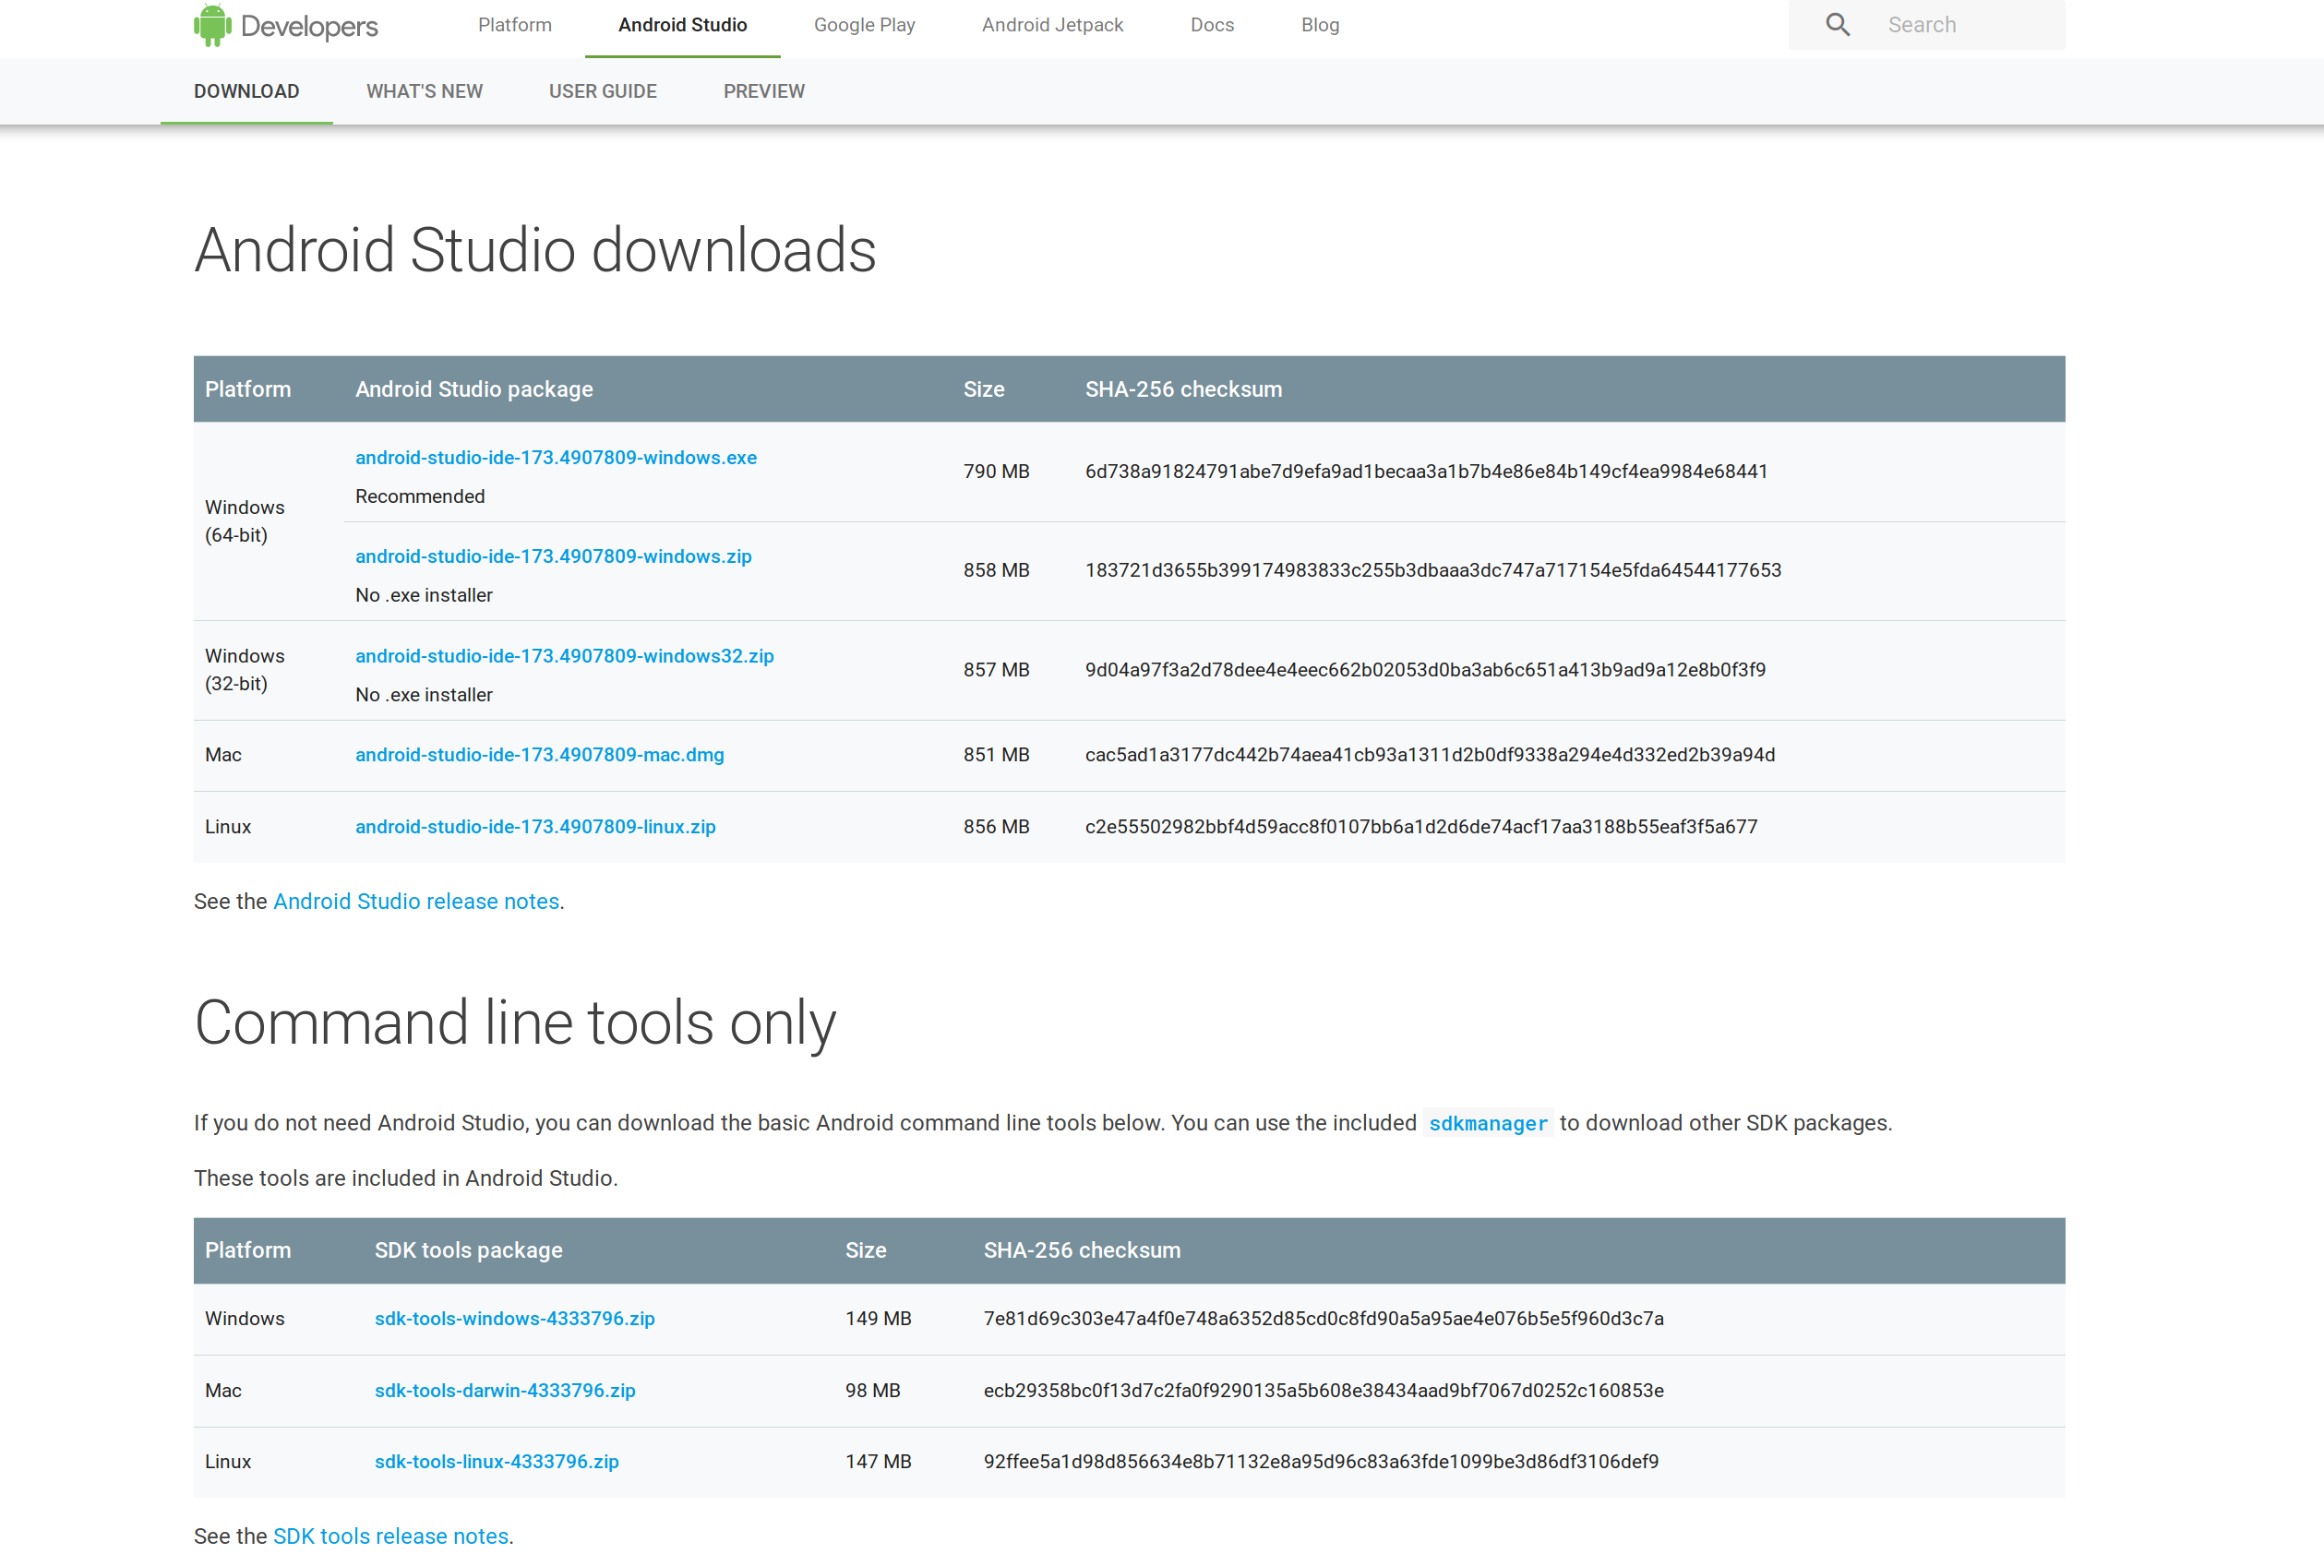Expand the Size column header
Viewport: 2324px width, 1566px height.
coord(980,388)
